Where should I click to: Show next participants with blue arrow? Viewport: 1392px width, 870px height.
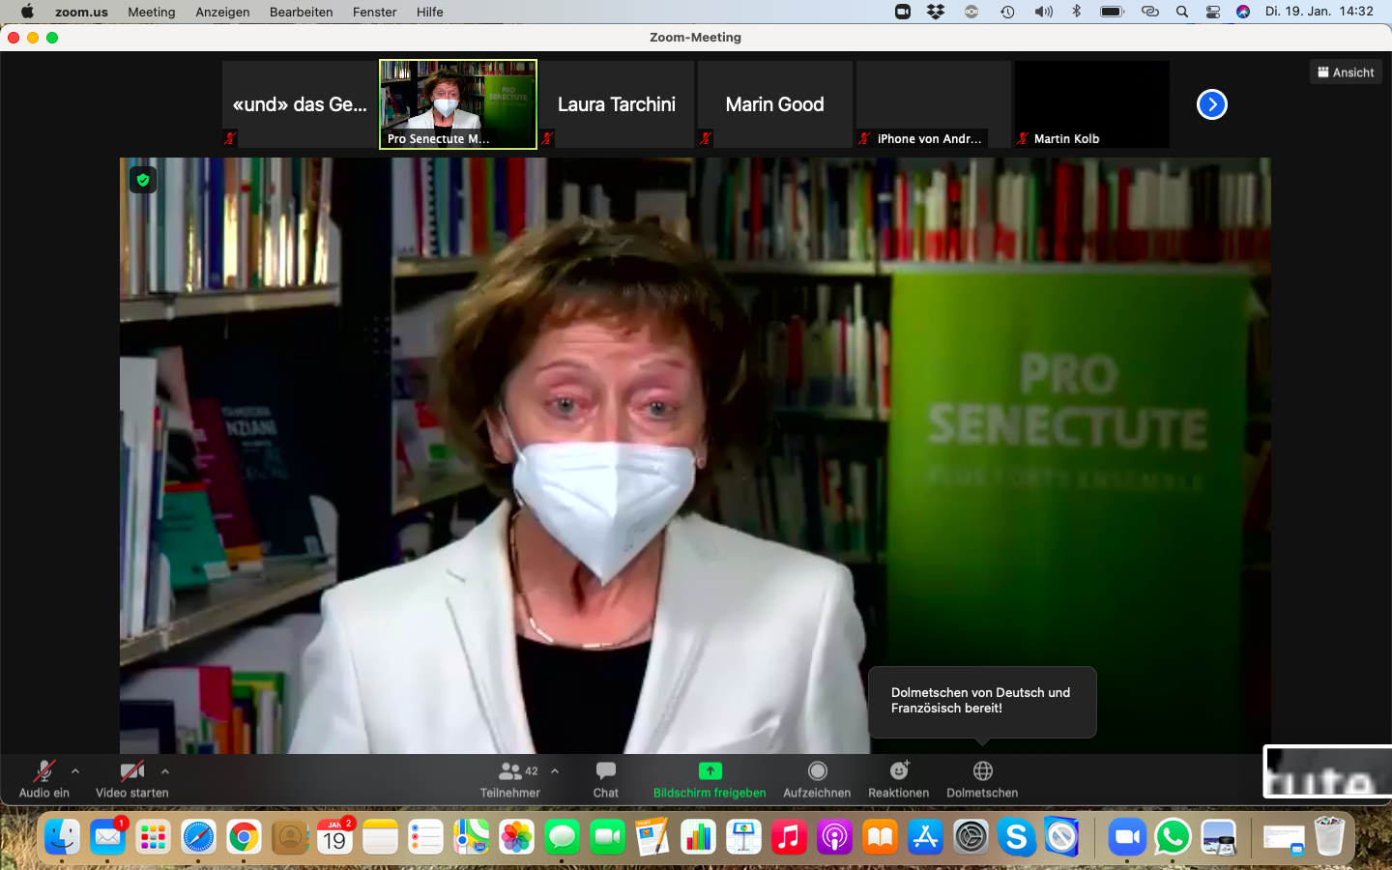[1211, 104]
